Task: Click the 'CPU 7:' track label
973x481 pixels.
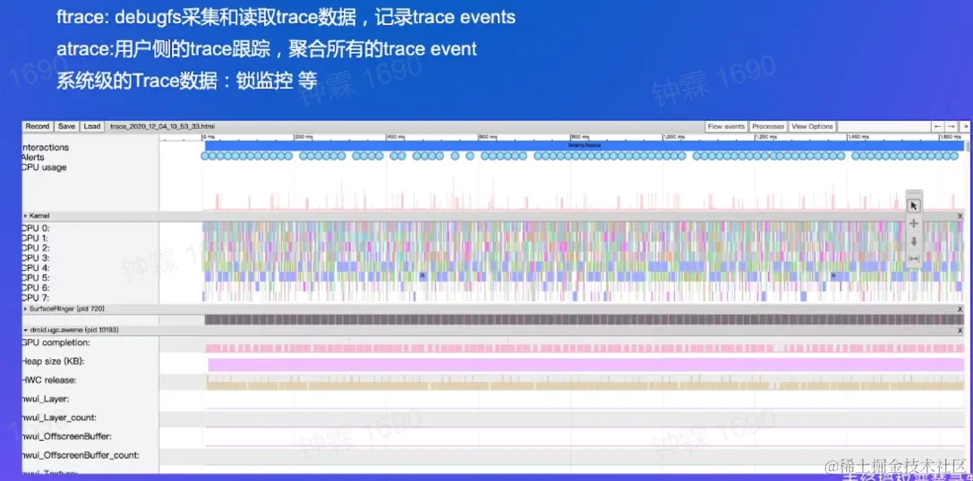Action: pos(36,298)
